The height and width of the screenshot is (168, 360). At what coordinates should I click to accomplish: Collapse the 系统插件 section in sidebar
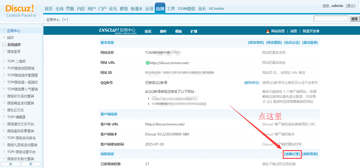[x=4, y=45]
